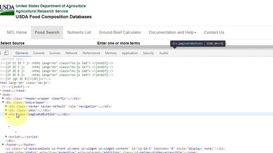Expand the script element node
Viewport: 273px width, 153px height.
click(x=6, y=137)
